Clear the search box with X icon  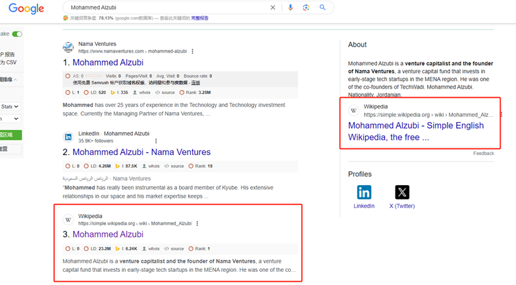pos(272,8)
